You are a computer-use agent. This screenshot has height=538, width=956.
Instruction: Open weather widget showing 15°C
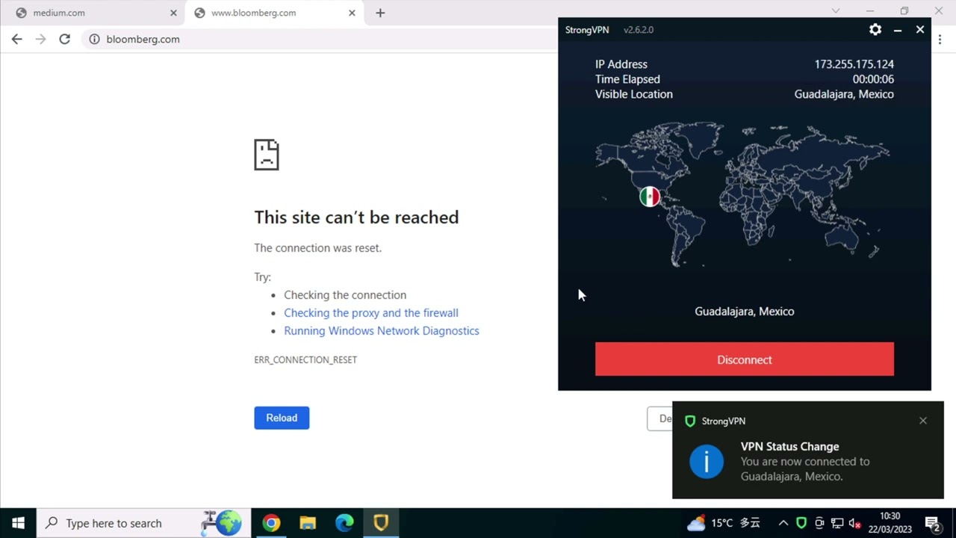click(723, 523)
